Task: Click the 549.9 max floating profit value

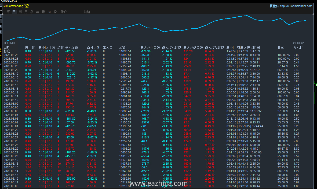Action: point(187,111)
